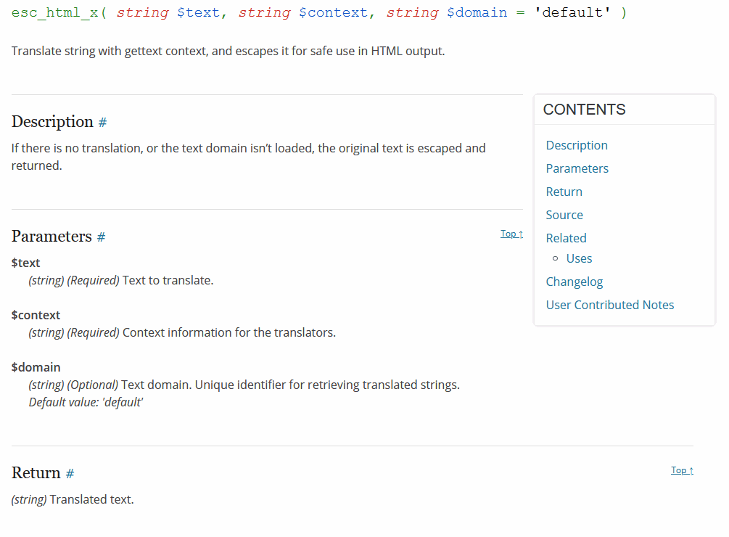This screenshot has height=537, width=729.
Task: Open the Uses sub-item under Related
Action: [579, 258]
